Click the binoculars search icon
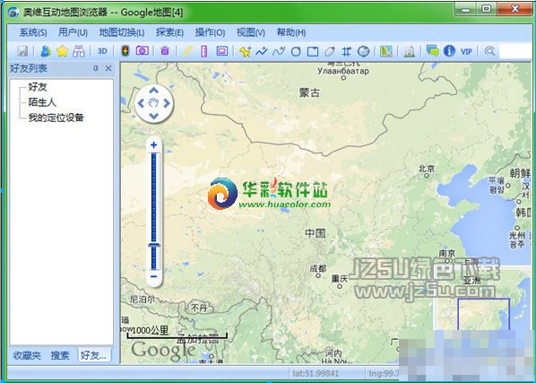This screenshot has width=536, height=383. pyautogui.click(x=79, y=51)
